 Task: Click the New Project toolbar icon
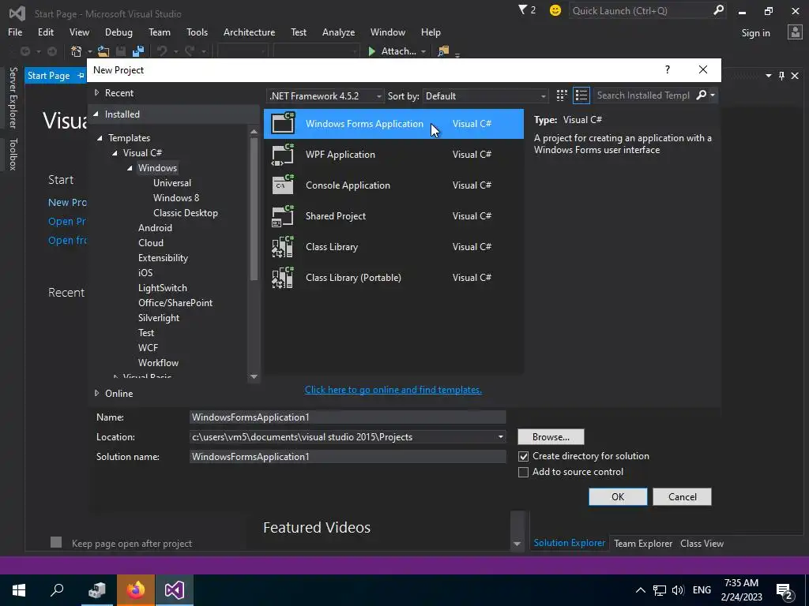(77, 51)
